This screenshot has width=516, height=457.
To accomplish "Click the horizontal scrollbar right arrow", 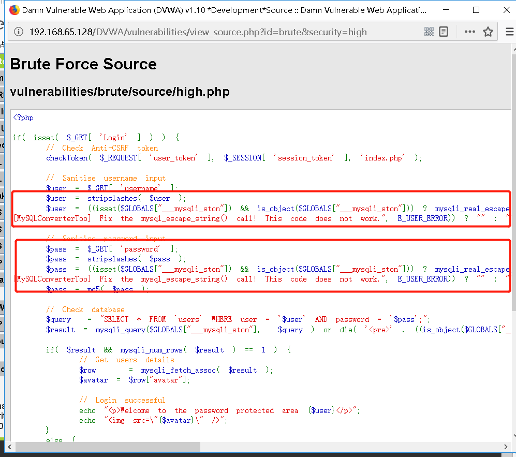I will pyautogui.click(x=506, y=447).
